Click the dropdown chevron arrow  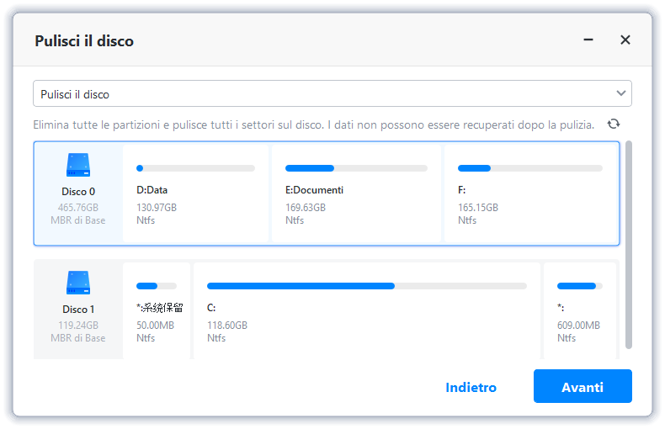click(621, 93)
